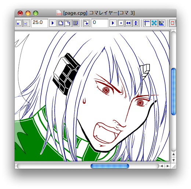
Task: Click the zoom percentage field showing 25.0
Action: [x=40, y=23]
